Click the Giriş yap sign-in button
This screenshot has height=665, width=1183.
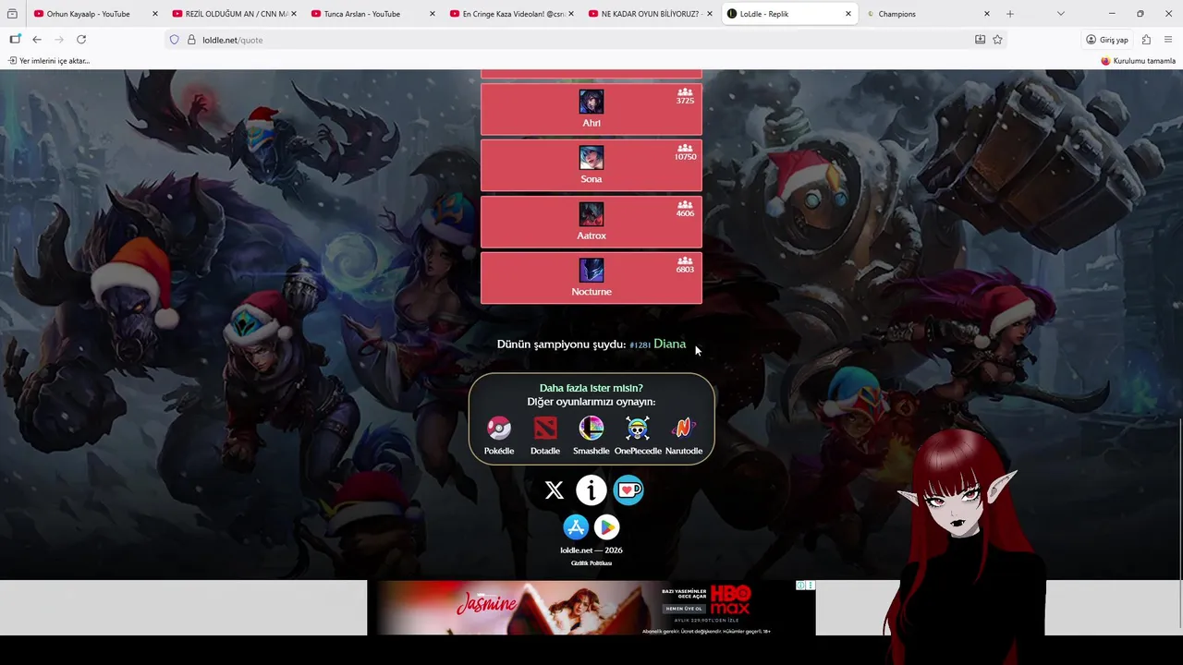[1107, 40]
